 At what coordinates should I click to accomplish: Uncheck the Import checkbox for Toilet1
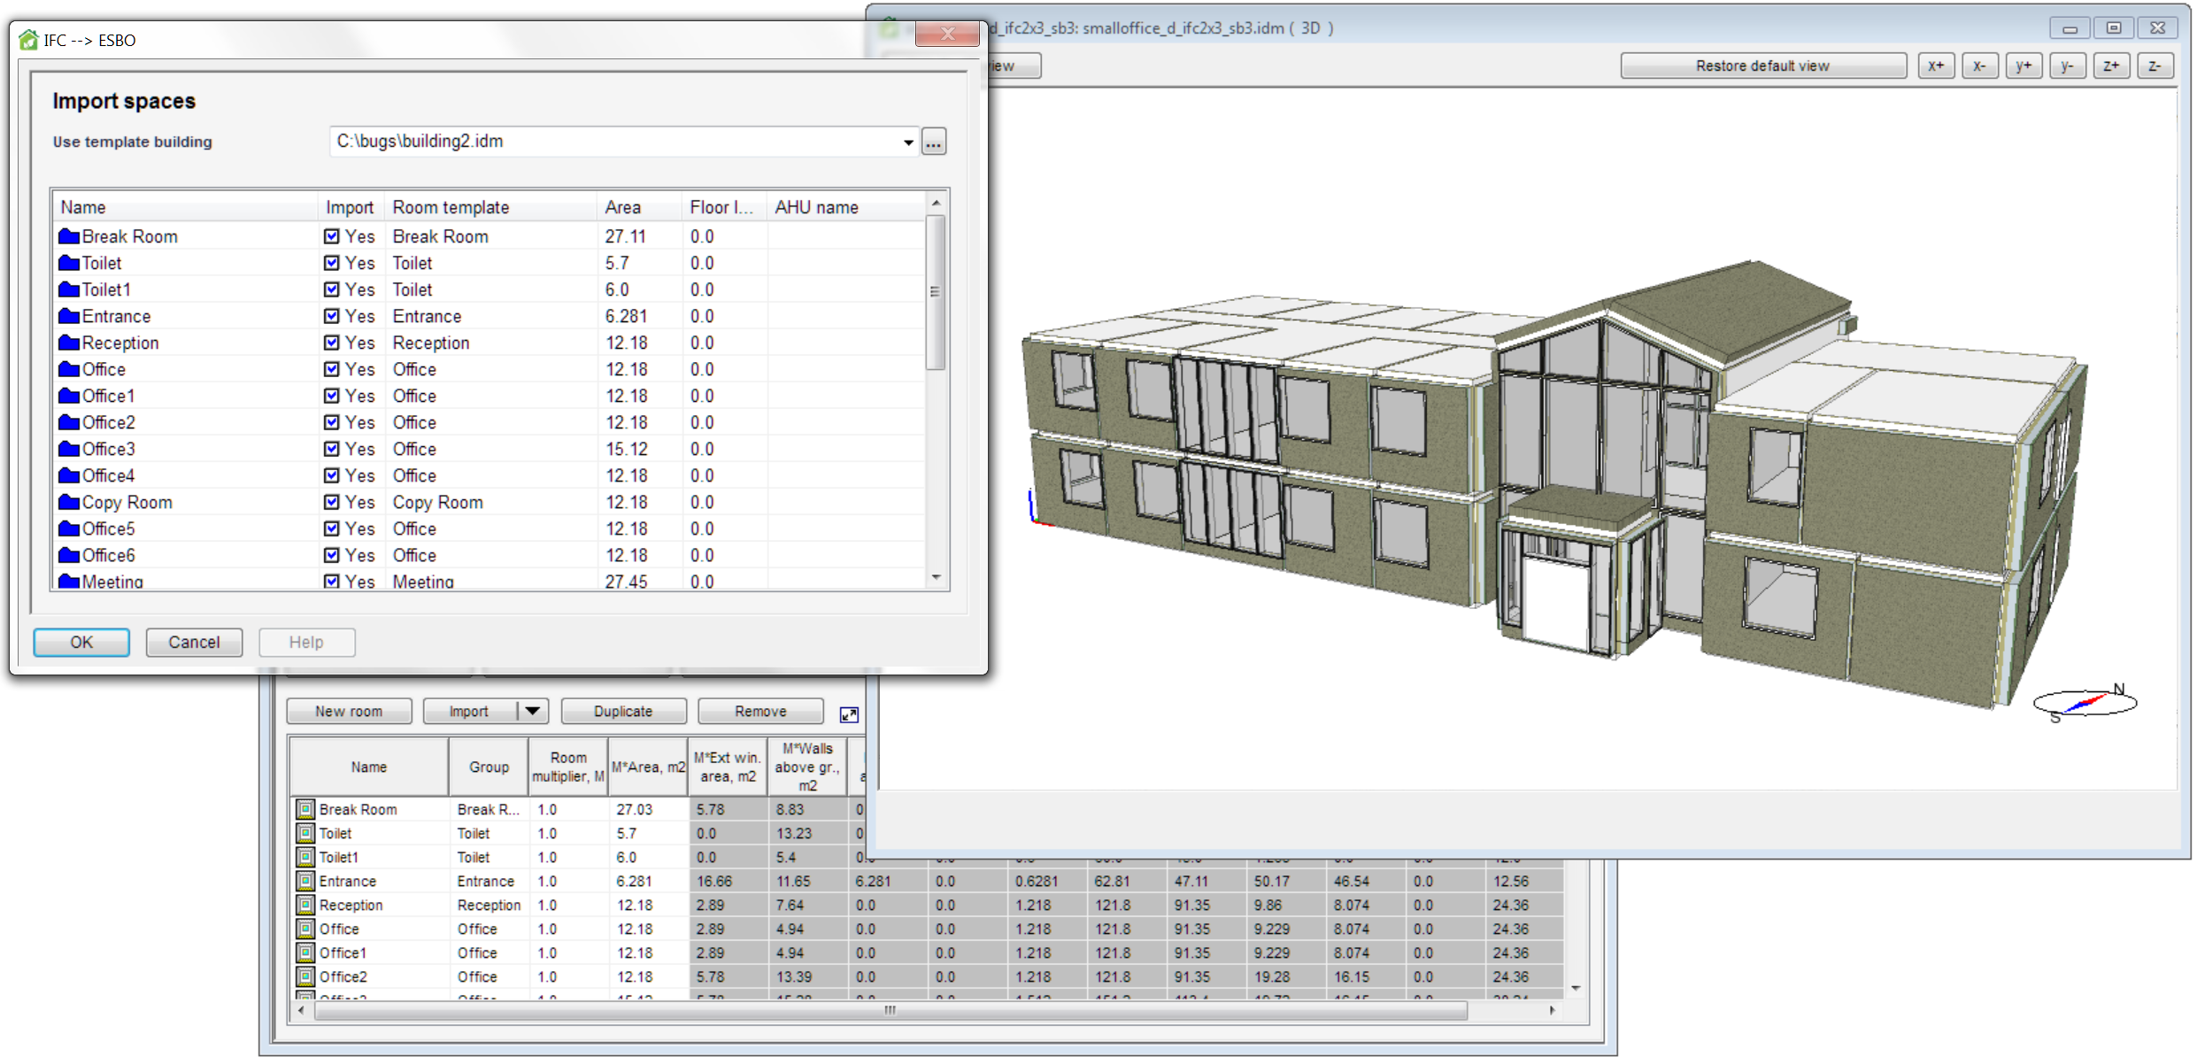[x=331, y=289]
